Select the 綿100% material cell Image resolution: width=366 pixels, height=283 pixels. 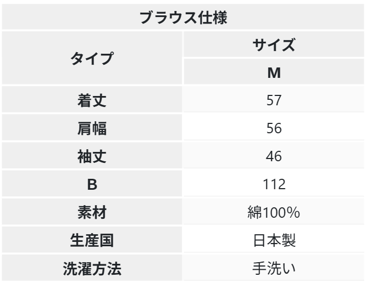[x=274, y=213]
